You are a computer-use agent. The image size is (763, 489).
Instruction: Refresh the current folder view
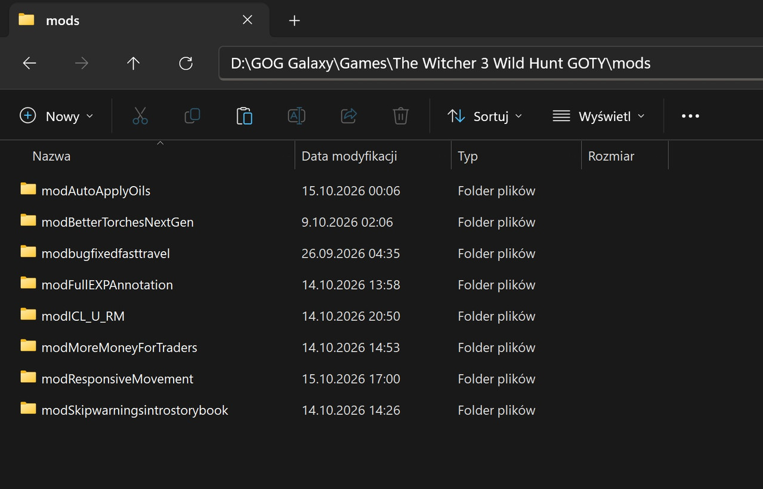186,63
